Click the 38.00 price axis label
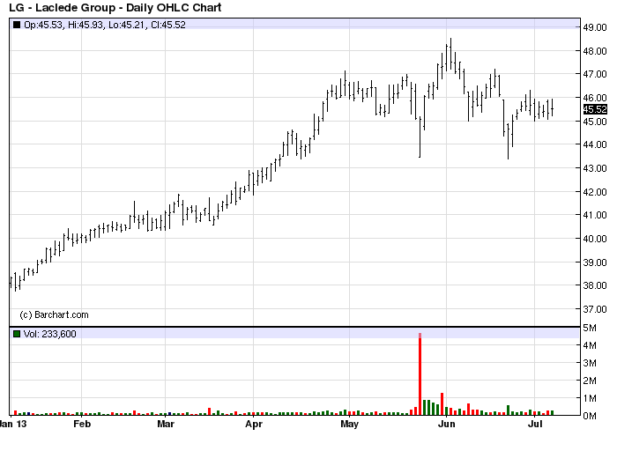 coord(595,285)
